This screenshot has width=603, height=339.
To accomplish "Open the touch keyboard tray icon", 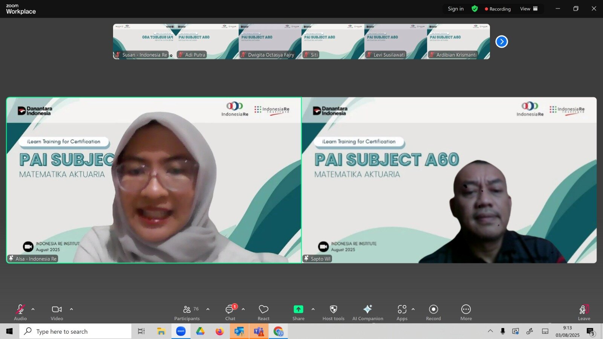I will click(x=545, y=331).
